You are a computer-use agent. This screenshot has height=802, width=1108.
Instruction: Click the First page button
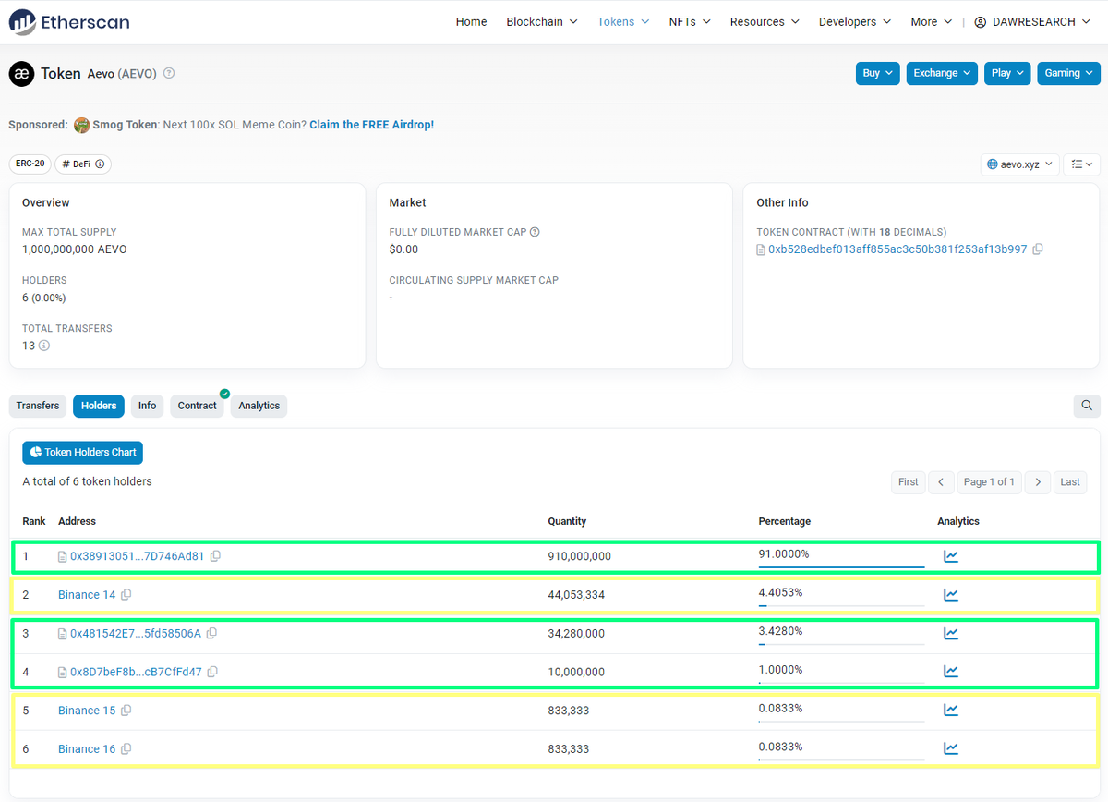(x=909, y=481)
